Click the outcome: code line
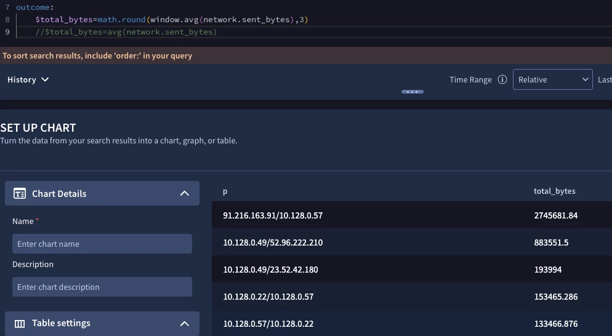This screenshot has width=612, height=336. [34, 7]
